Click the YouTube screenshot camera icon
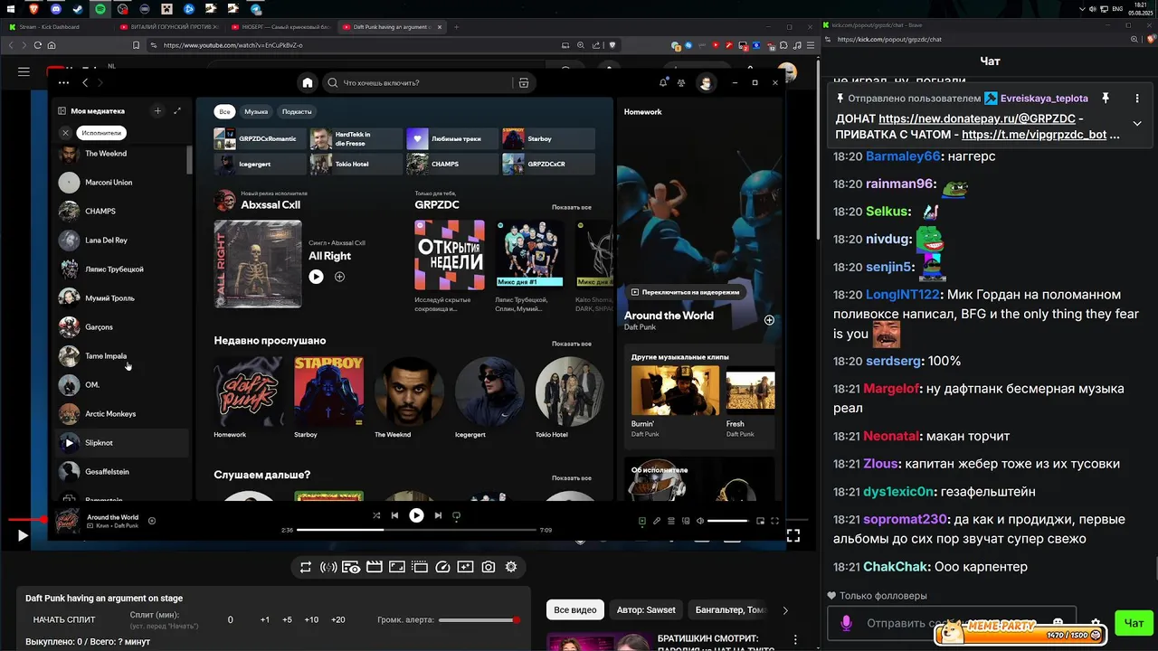Screen dimensions: 1158x651 click(489, 567)
